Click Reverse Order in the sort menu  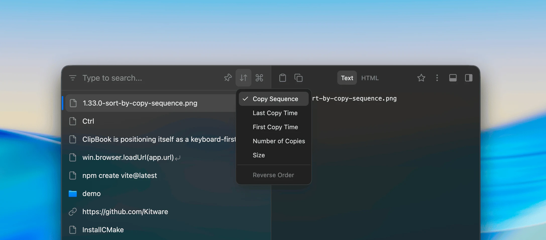[273, 175]
